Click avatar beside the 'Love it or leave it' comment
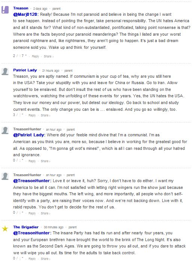The image size is (193, 261). point(5,176)
